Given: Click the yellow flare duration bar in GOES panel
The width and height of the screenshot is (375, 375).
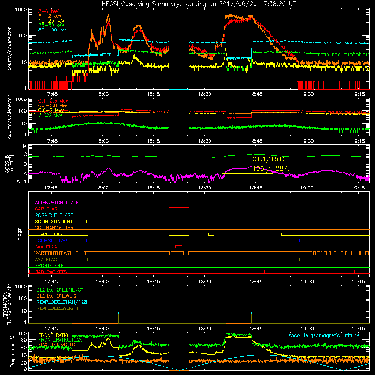Looking at the screenshot, I should tap(247, 173).
